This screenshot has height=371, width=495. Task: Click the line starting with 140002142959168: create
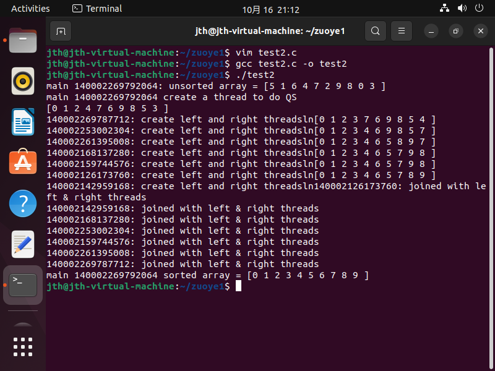(x=266, y=186)
